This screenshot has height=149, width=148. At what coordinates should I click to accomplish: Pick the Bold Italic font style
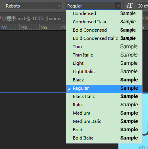(104, 138)
